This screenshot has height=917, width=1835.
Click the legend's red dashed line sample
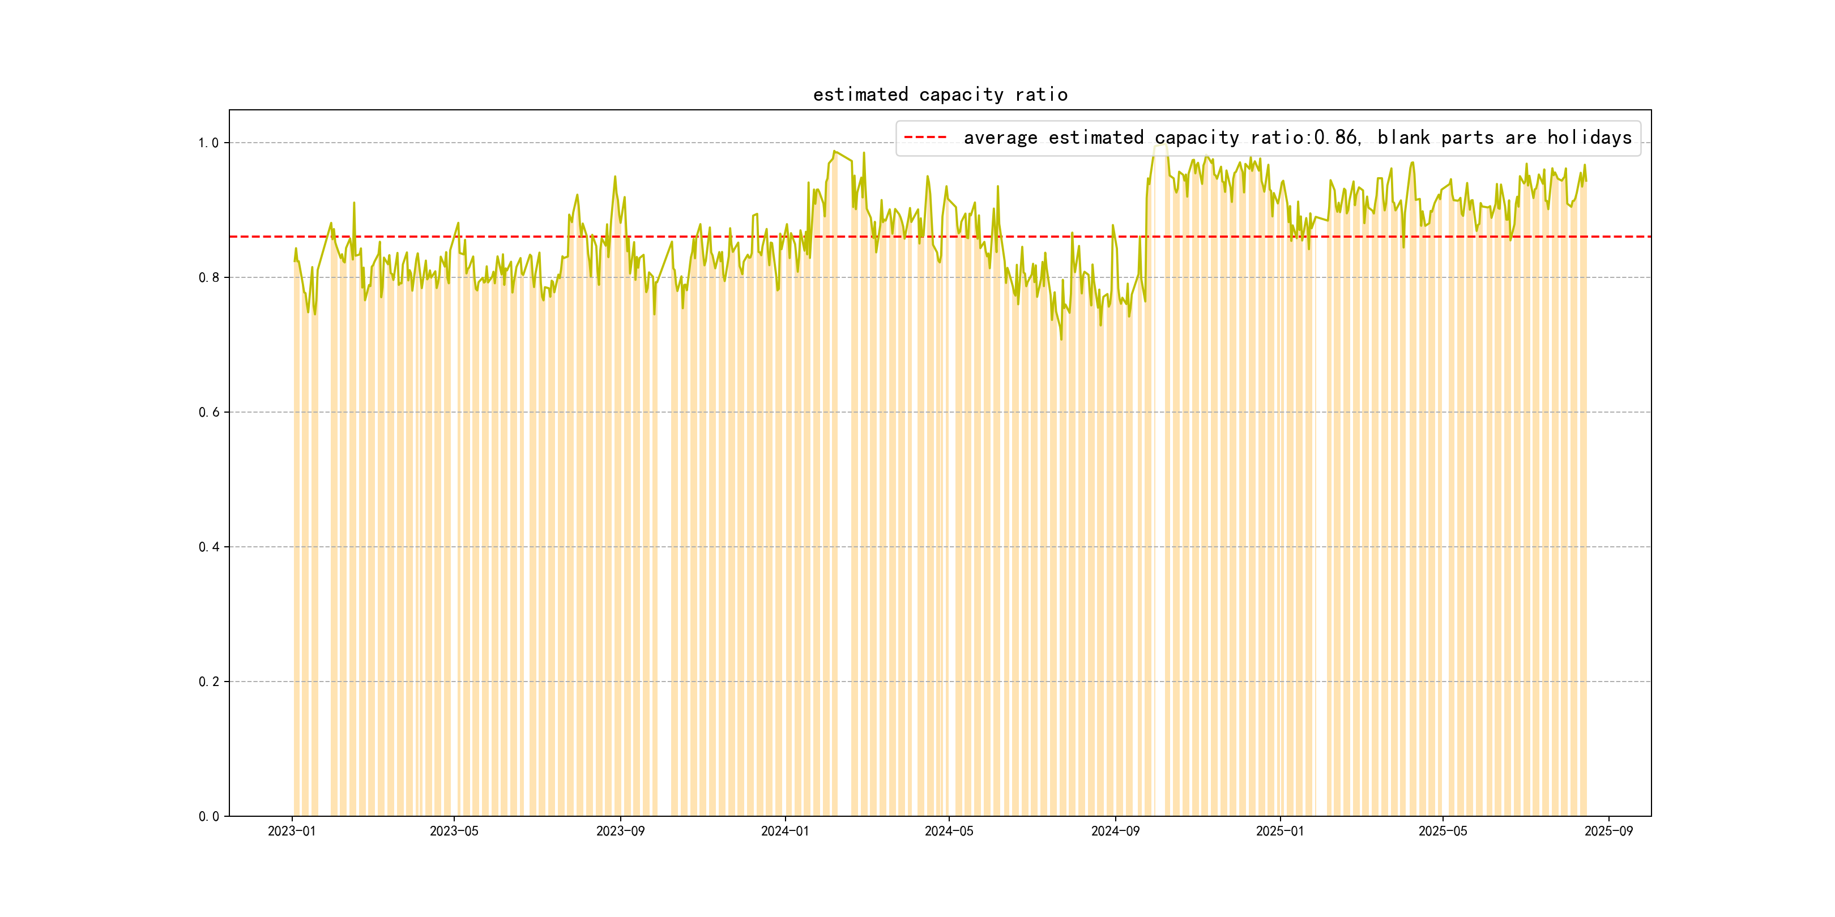coord(925,138)
